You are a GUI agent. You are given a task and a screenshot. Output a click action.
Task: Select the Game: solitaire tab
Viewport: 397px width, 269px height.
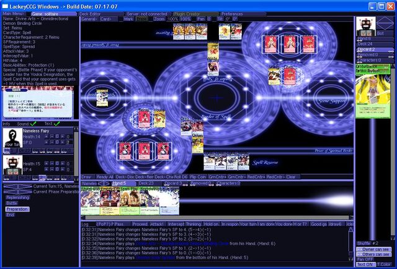point(54,14)
